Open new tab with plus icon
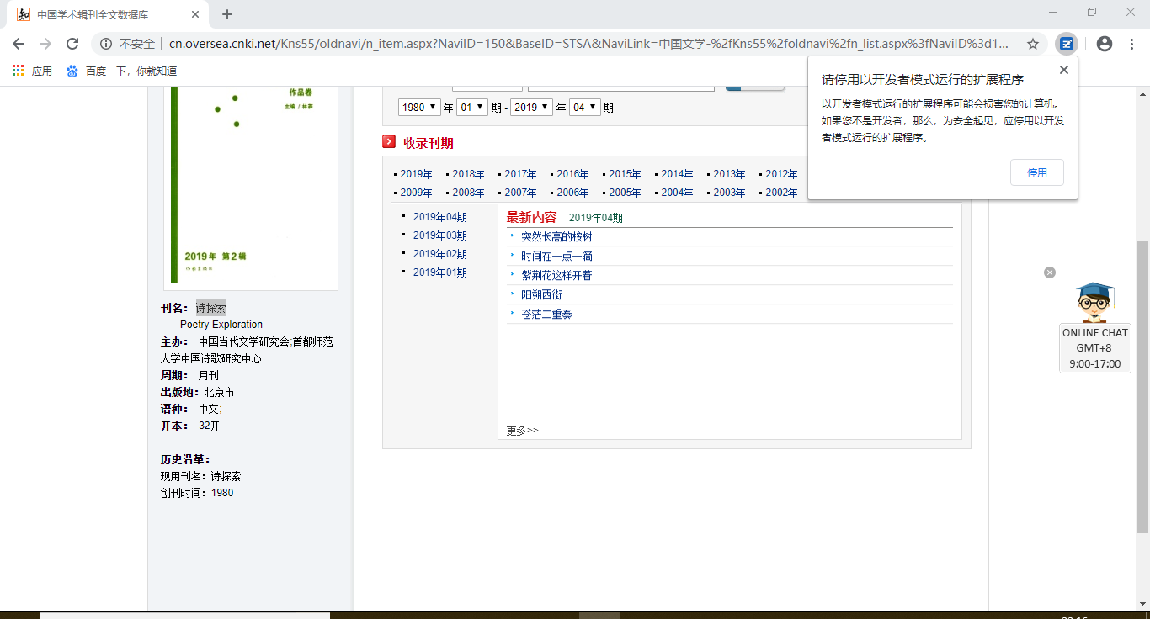 coord(227,14)
